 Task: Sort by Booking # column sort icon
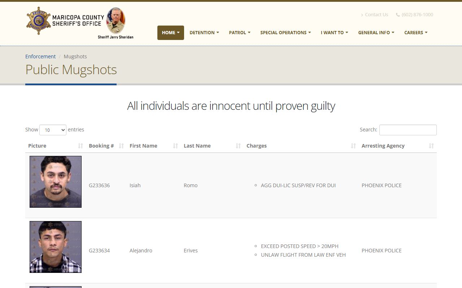tap(121, 146)
